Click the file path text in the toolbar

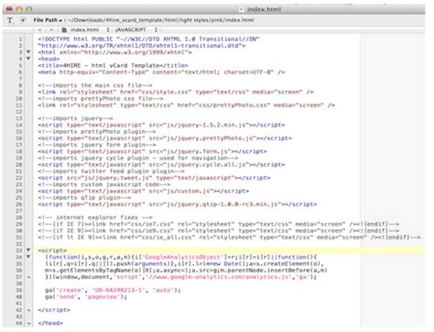point(160,20)
